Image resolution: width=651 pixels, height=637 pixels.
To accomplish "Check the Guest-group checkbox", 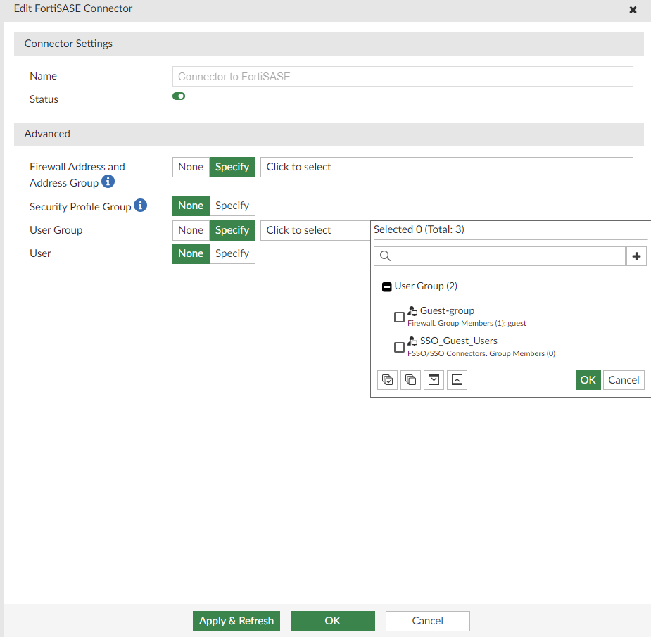I will tap(400, 317).
